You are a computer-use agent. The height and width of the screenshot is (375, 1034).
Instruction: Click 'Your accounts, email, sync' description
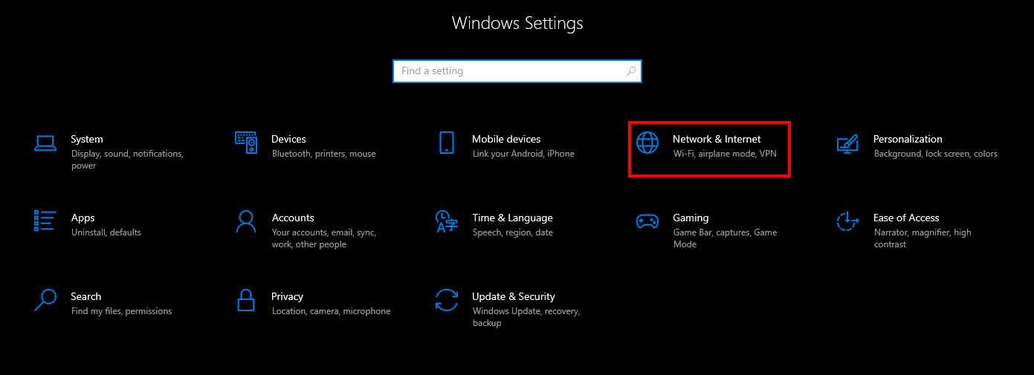pyautogui.click(x=324, y=232)
